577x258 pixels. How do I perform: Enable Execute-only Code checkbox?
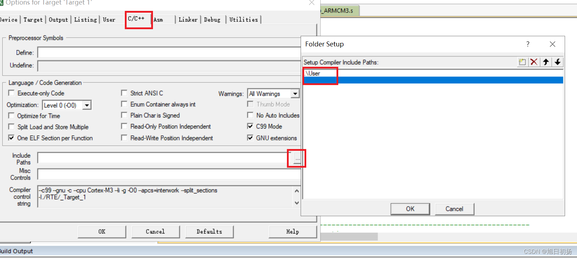[11, 93]
